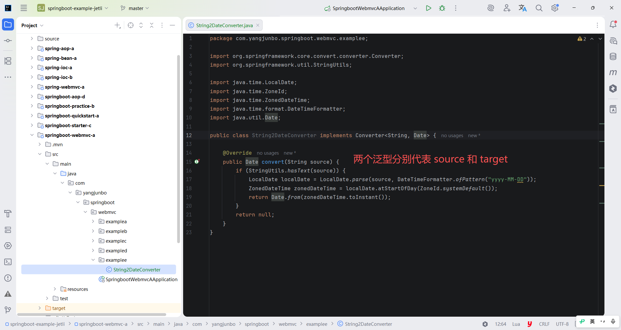The height and width of the screenshot is (330, 621).
Task: Open the Project tool window
Action: coord(8,25)
